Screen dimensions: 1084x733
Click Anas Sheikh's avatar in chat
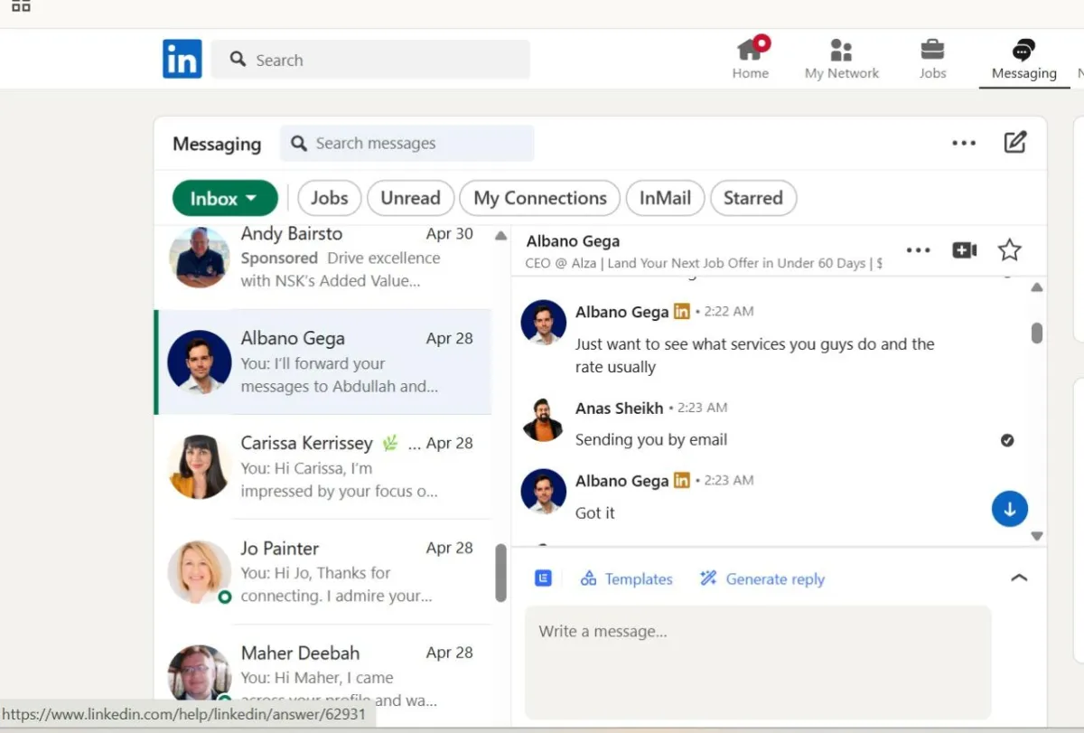544,418
